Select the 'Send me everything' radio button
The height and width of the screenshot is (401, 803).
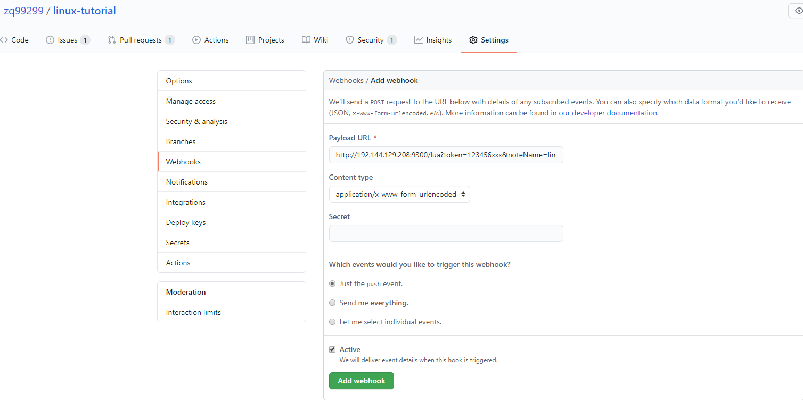332,303
